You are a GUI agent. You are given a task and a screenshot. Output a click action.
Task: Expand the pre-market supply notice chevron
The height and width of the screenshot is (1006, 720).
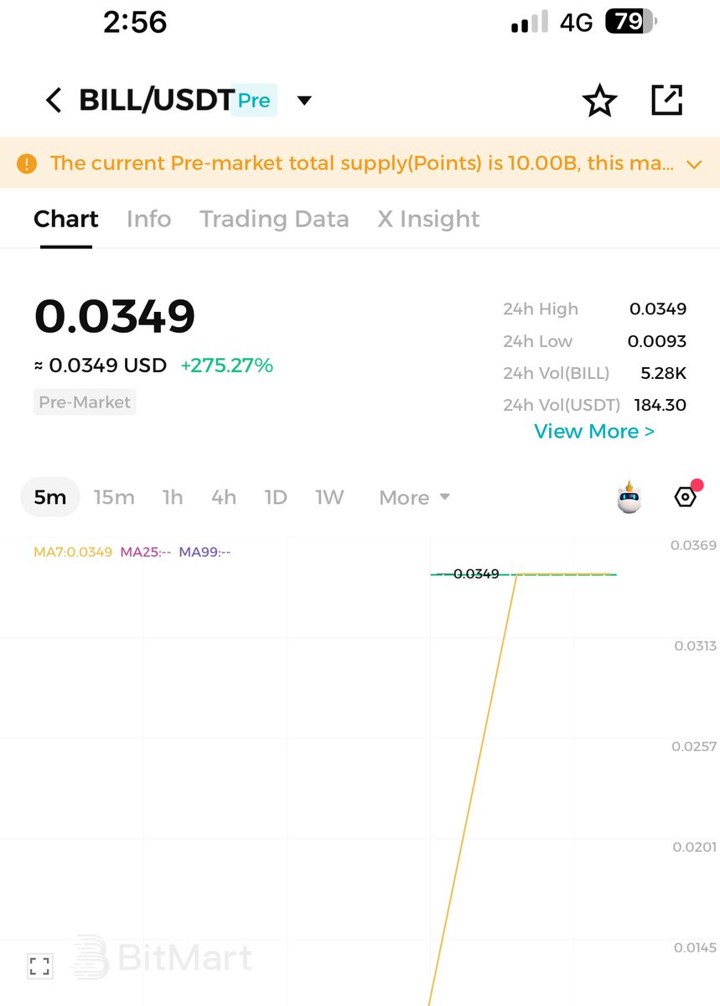(694, 164)
